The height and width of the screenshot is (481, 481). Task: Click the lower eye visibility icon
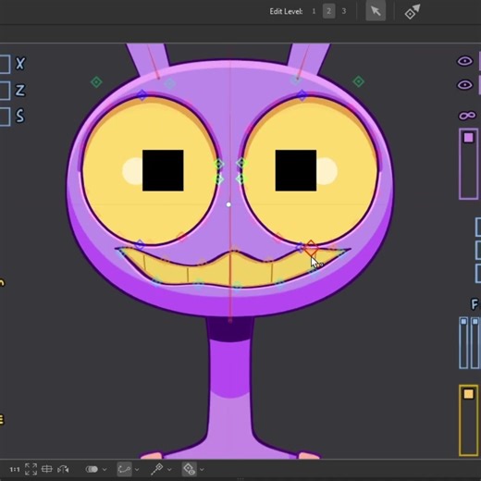(464, 84)
